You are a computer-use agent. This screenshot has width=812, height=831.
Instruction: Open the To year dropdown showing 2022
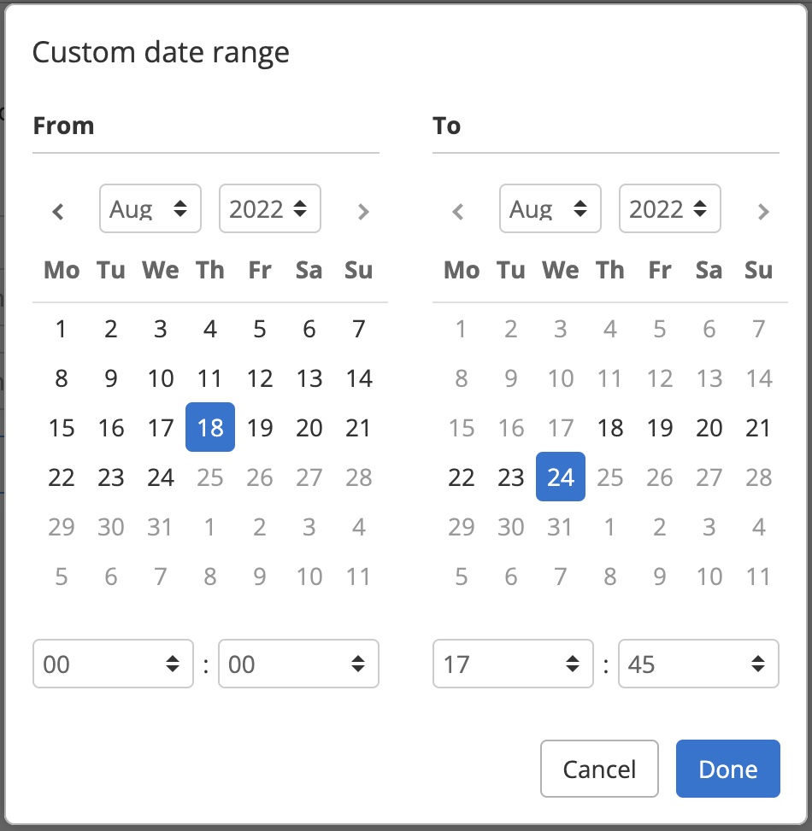coord(670,209)
